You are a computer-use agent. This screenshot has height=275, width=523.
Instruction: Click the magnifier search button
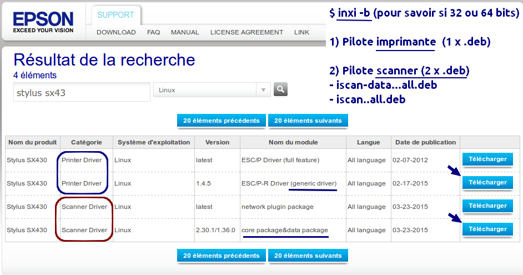point(280,89)
